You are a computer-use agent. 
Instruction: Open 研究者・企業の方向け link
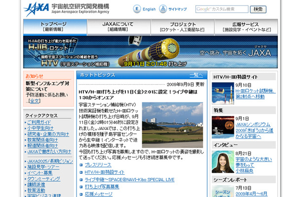click(48, 134)
